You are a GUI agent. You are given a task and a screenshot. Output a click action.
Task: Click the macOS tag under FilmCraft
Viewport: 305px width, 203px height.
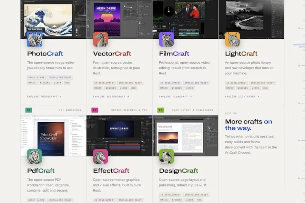click(x=164, y=88)
